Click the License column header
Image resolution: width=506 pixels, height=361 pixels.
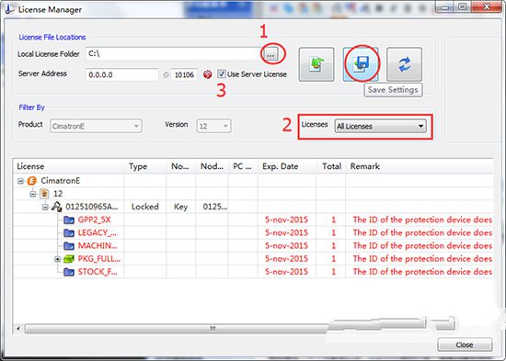coord(69,166)
